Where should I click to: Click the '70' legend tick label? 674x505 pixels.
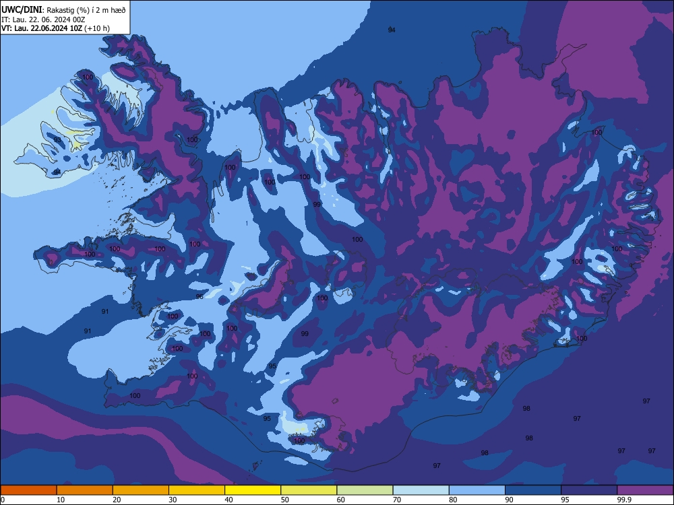click(397, 500)
